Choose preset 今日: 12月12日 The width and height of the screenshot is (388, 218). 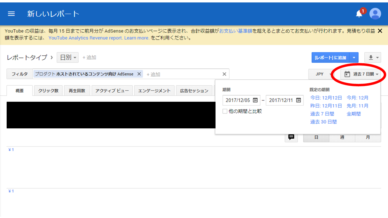click(326, 98)
